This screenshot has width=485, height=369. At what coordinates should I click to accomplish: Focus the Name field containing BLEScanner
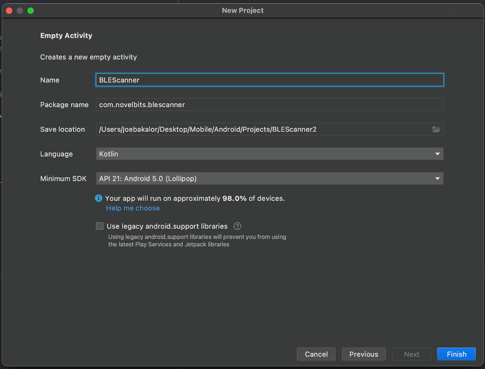pyautogui.click(x=269, y=80)
